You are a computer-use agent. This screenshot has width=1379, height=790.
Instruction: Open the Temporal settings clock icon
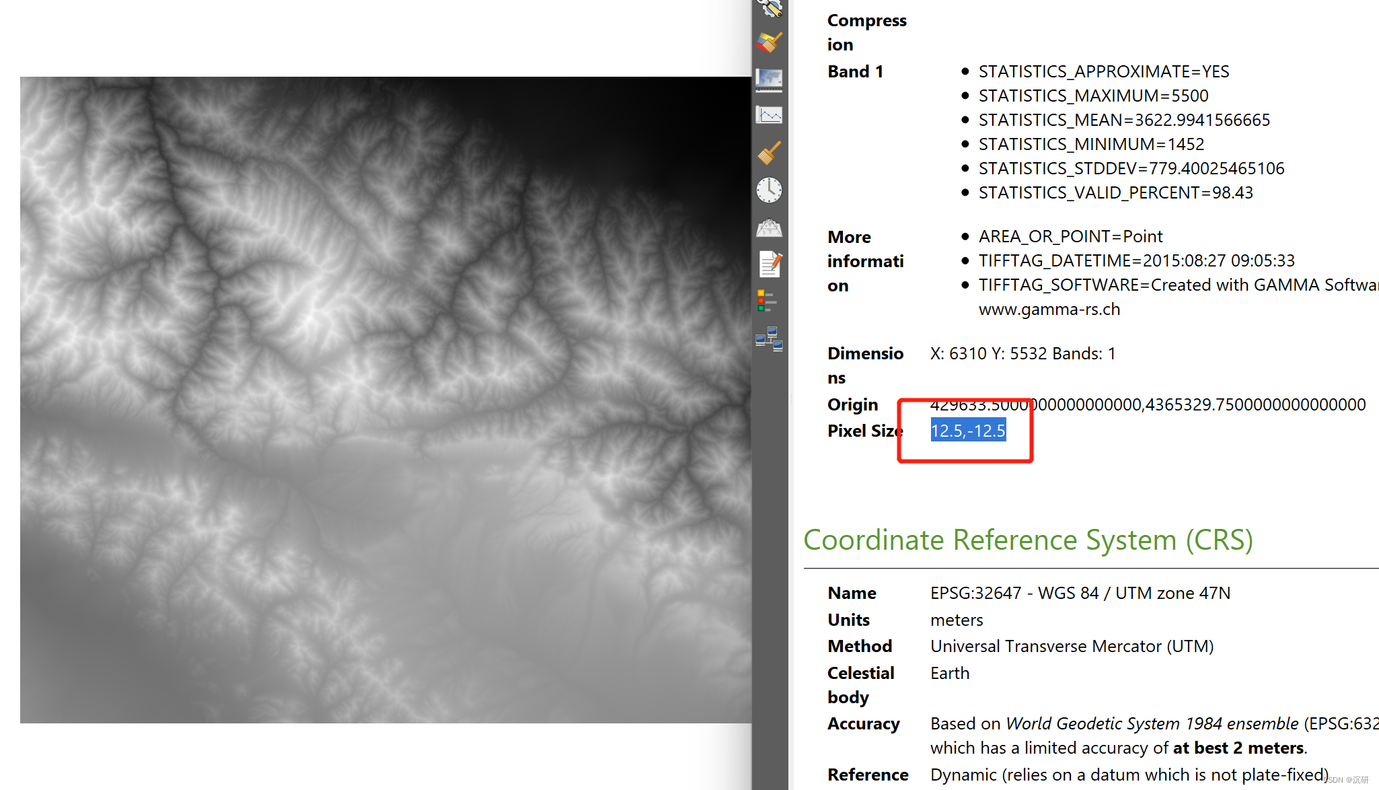(x=769, y=190)
